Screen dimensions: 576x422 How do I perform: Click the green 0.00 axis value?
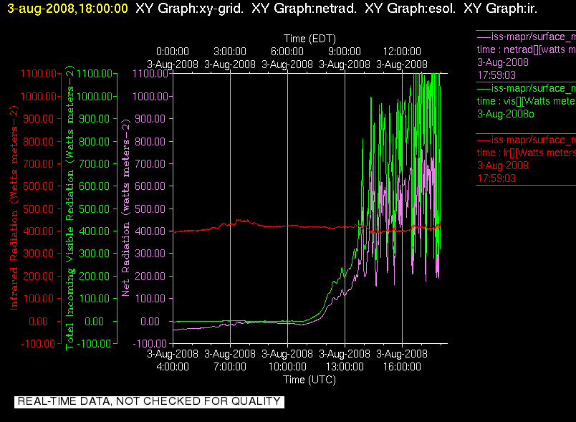94,322
